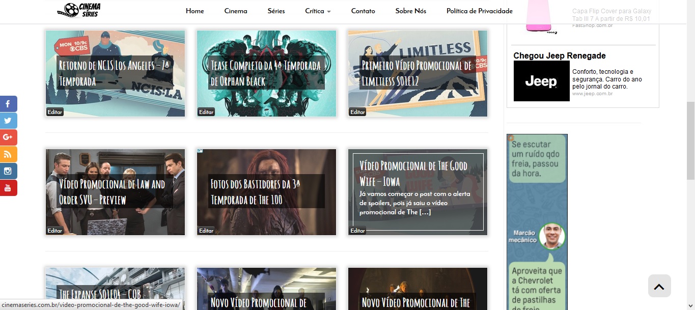Click the Instagram sidebar icon
Viewport: 695px width, 310px height.
tap(8, 171)
